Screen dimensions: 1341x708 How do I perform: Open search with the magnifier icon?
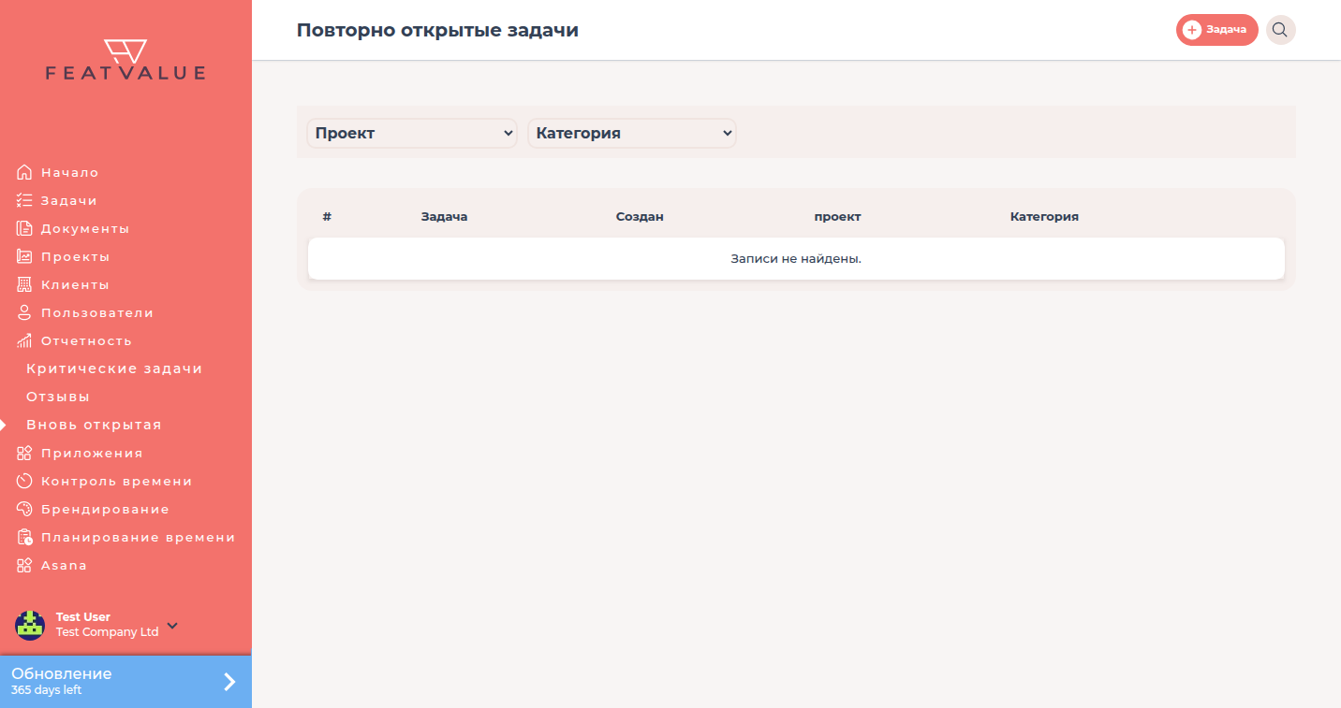click(1280, 30)
